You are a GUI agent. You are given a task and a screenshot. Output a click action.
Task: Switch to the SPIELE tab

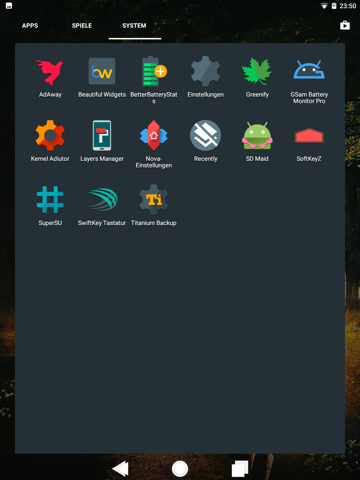(82, 26)
